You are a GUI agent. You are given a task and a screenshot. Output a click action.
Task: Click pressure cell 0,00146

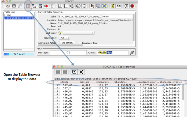[88, 92]
